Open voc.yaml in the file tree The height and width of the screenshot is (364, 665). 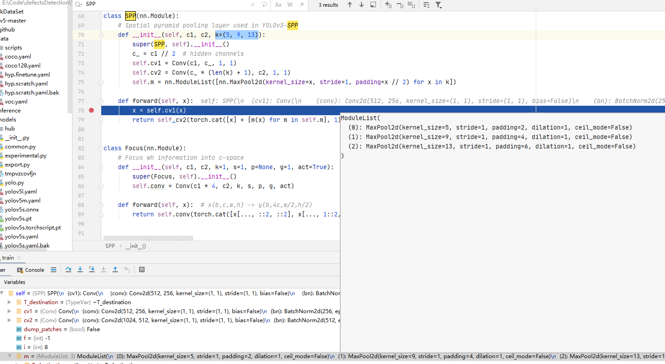[16, 102]
